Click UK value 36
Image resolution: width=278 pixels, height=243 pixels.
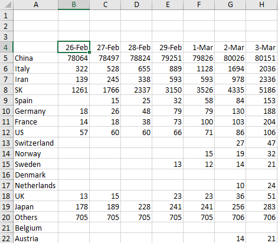(230, 196)
